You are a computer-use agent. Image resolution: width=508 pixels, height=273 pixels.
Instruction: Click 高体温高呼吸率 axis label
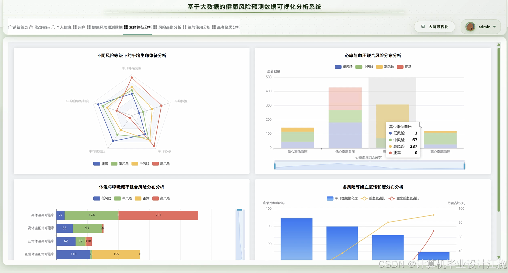(x=43, y=215)
